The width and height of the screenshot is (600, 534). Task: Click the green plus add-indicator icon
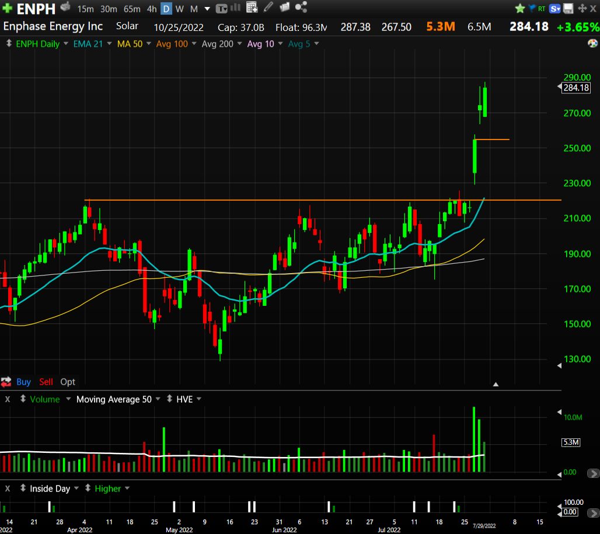[x=7, y=8]
